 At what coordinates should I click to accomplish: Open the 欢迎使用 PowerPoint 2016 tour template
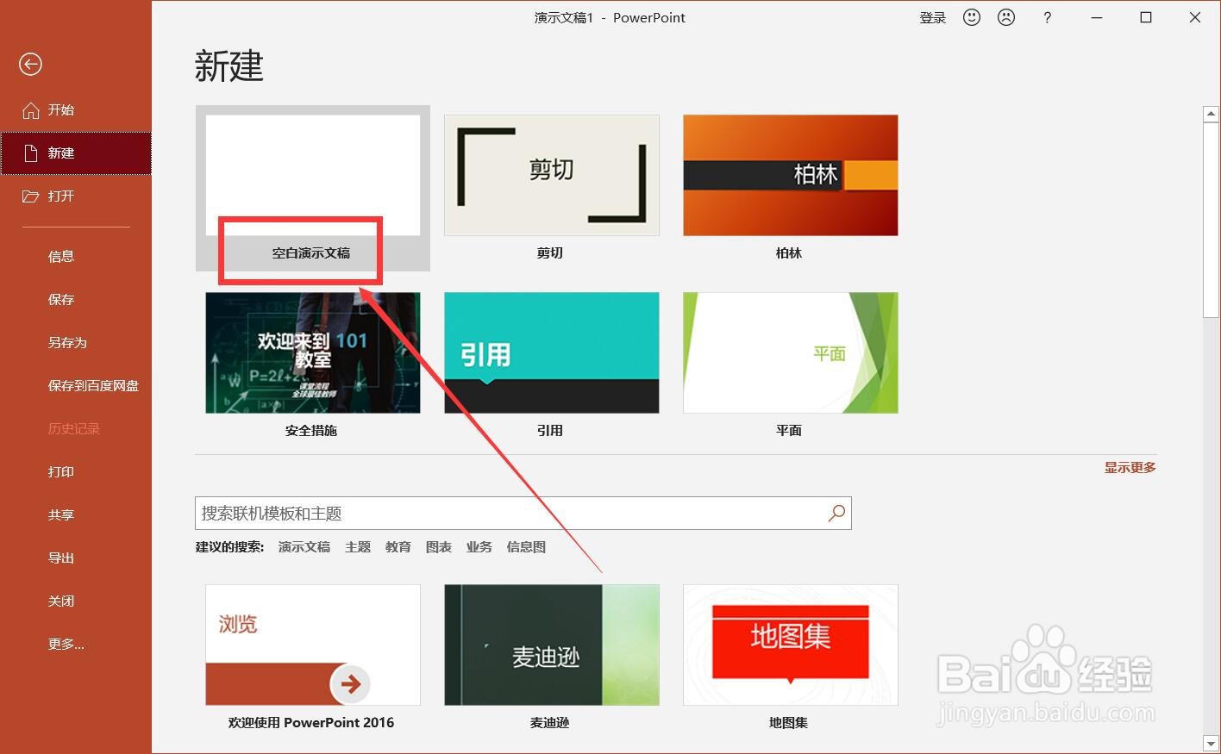(313, 645)
